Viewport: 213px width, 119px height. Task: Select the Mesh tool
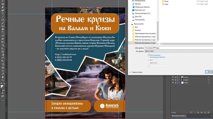tap(3, 52)
